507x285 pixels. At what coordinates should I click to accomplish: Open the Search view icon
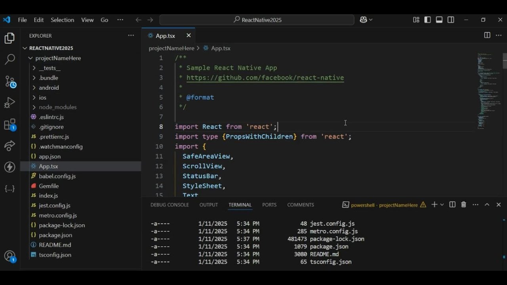[x=10, y=60]
